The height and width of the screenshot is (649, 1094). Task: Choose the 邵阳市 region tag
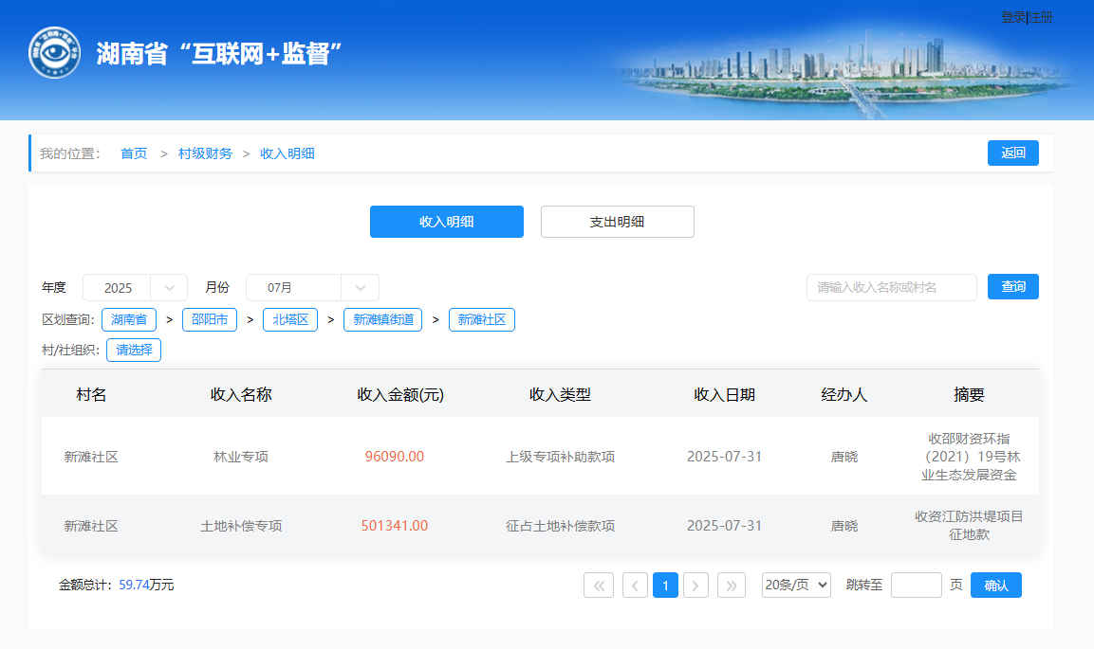coord(209,319)
